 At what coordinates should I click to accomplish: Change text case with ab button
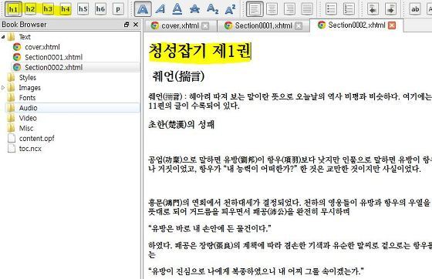coord(415,9)
